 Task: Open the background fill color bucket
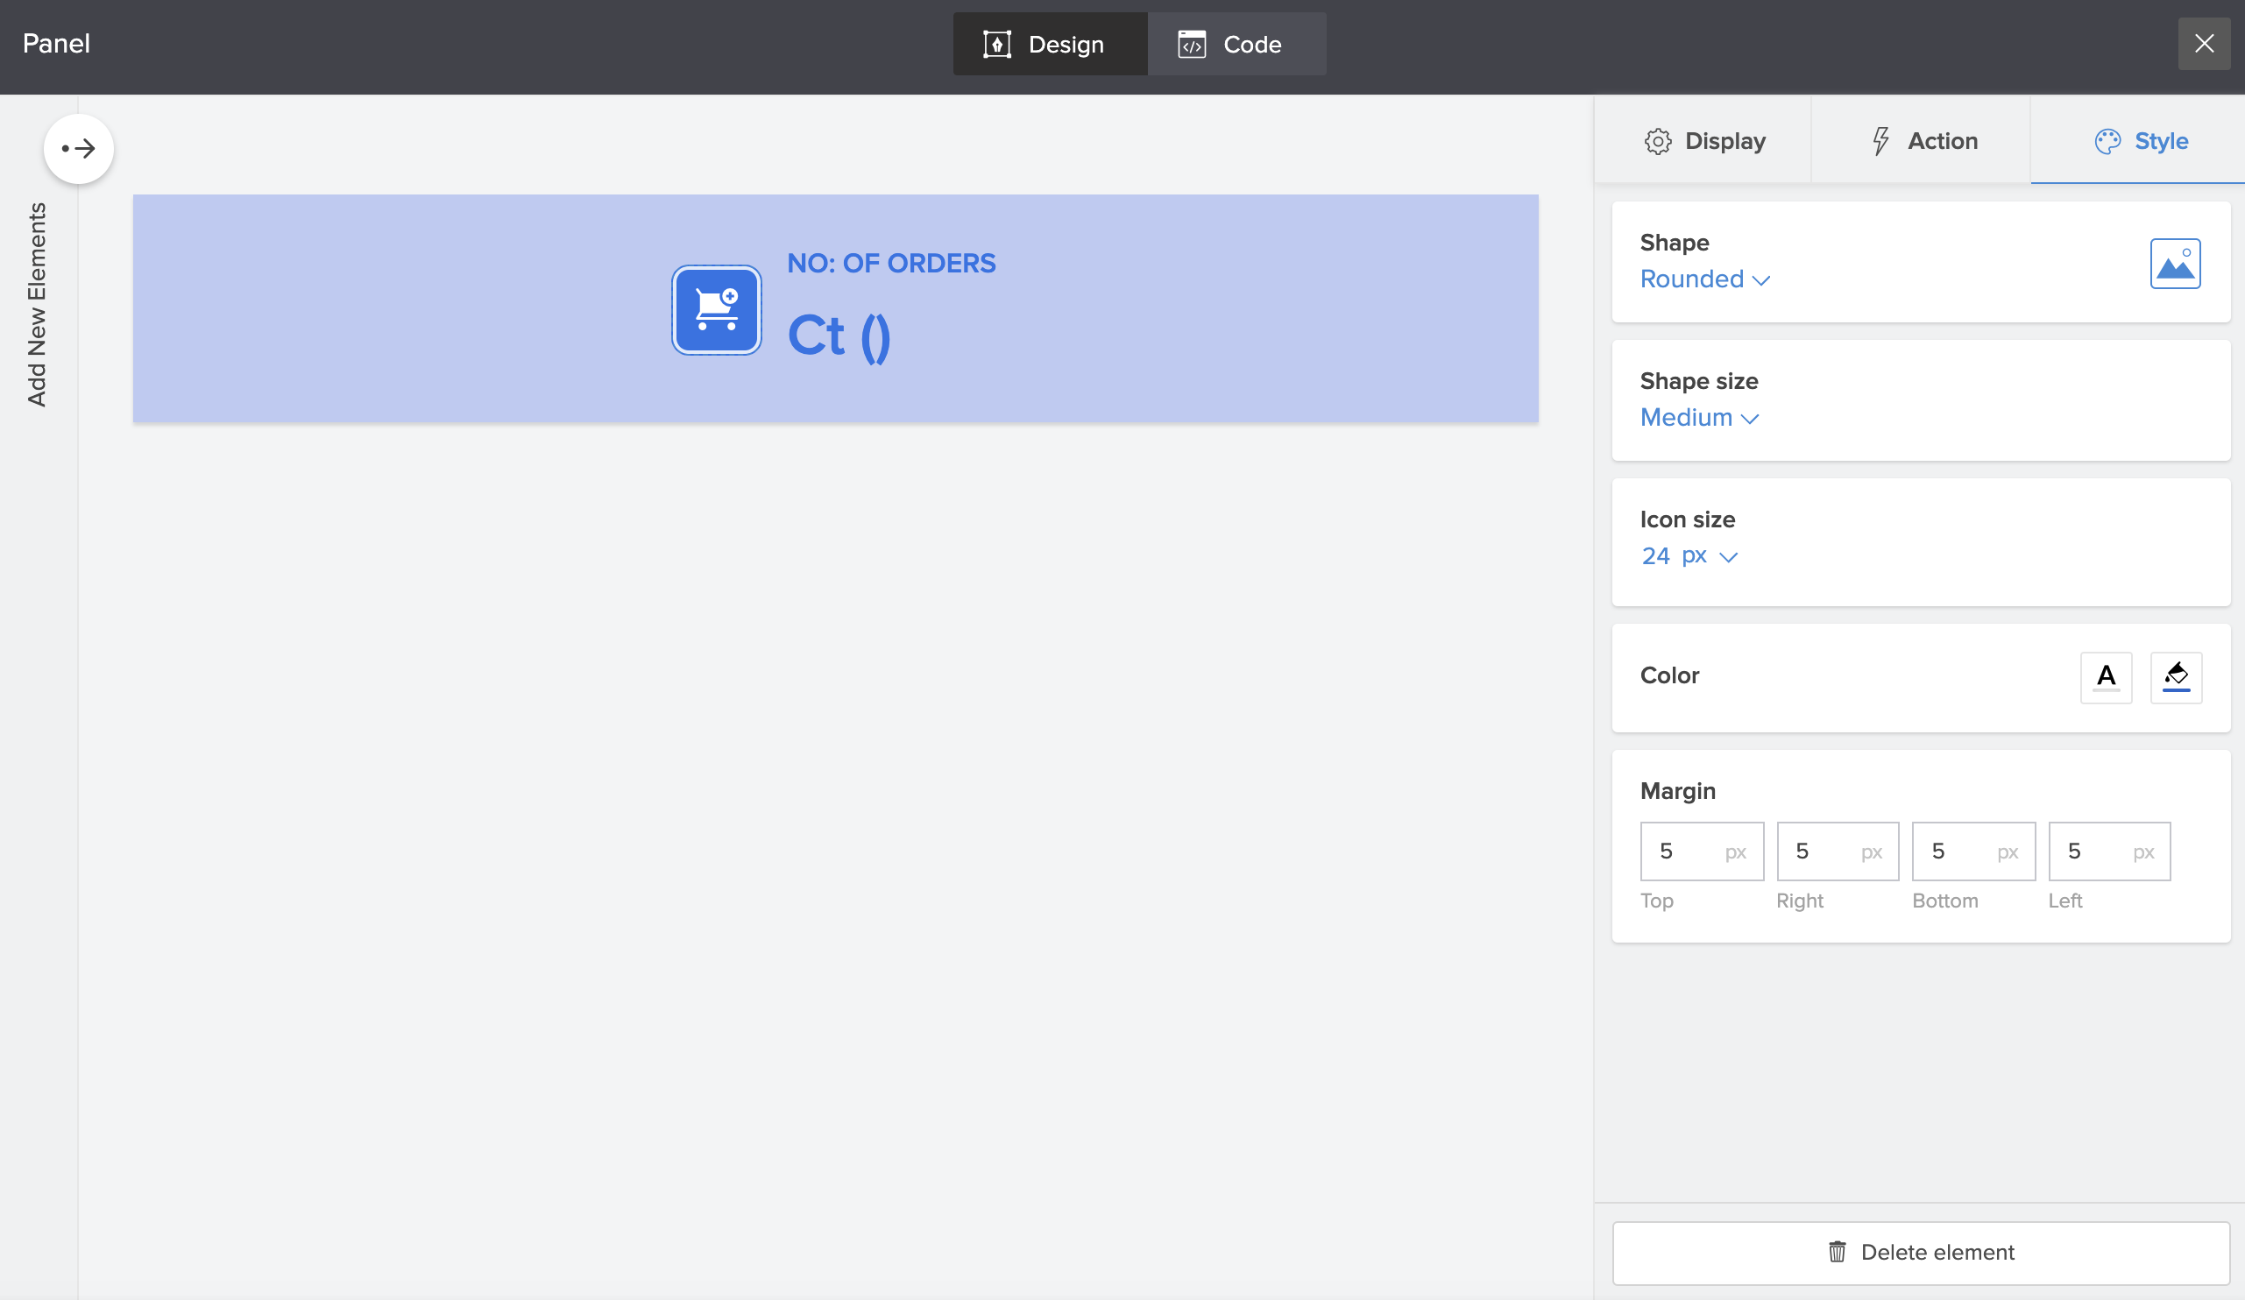coord(2176,678)
